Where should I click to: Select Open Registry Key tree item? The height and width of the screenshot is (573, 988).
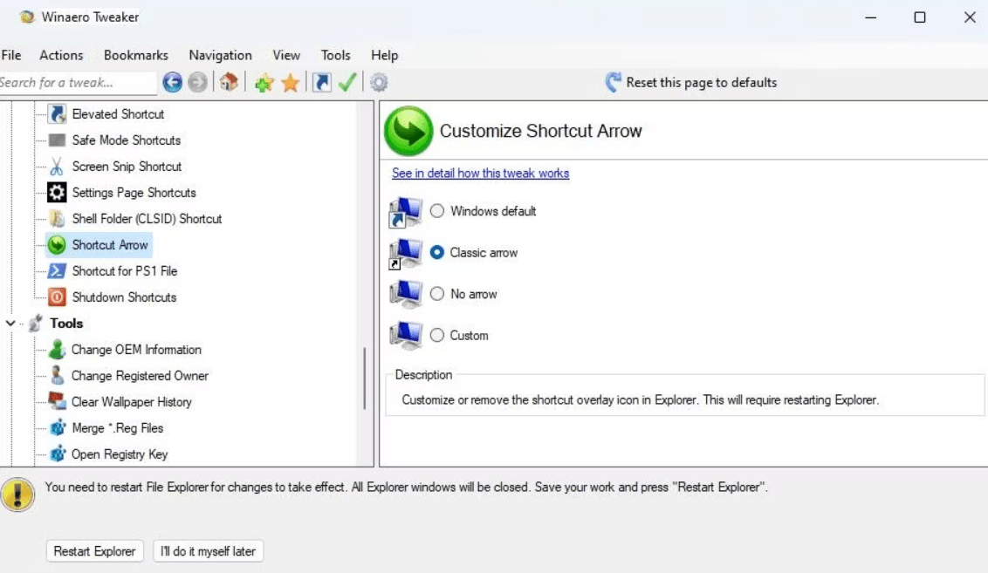119,454
